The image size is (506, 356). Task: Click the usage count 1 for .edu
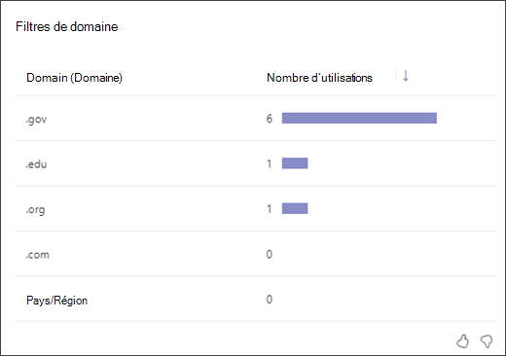(270, 163)
